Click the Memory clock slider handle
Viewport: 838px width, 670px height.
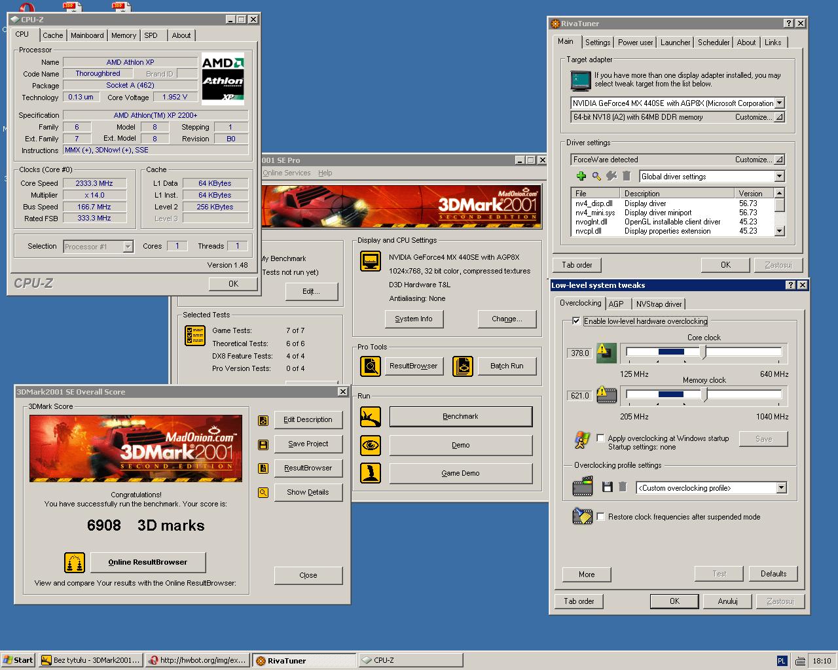coord(704,395)
